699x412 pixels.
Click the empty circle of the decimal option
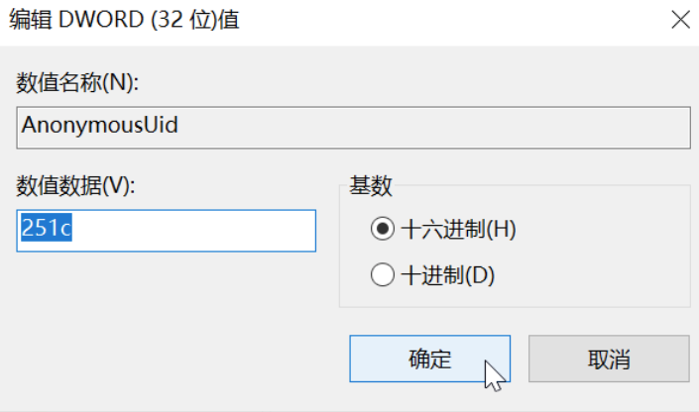(383, 274)
